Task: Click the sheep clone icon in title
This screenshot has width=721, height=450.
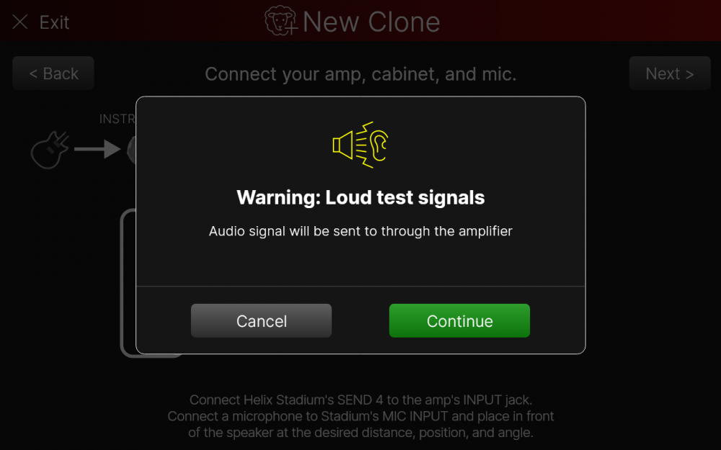Action: (x=281, y=21)
